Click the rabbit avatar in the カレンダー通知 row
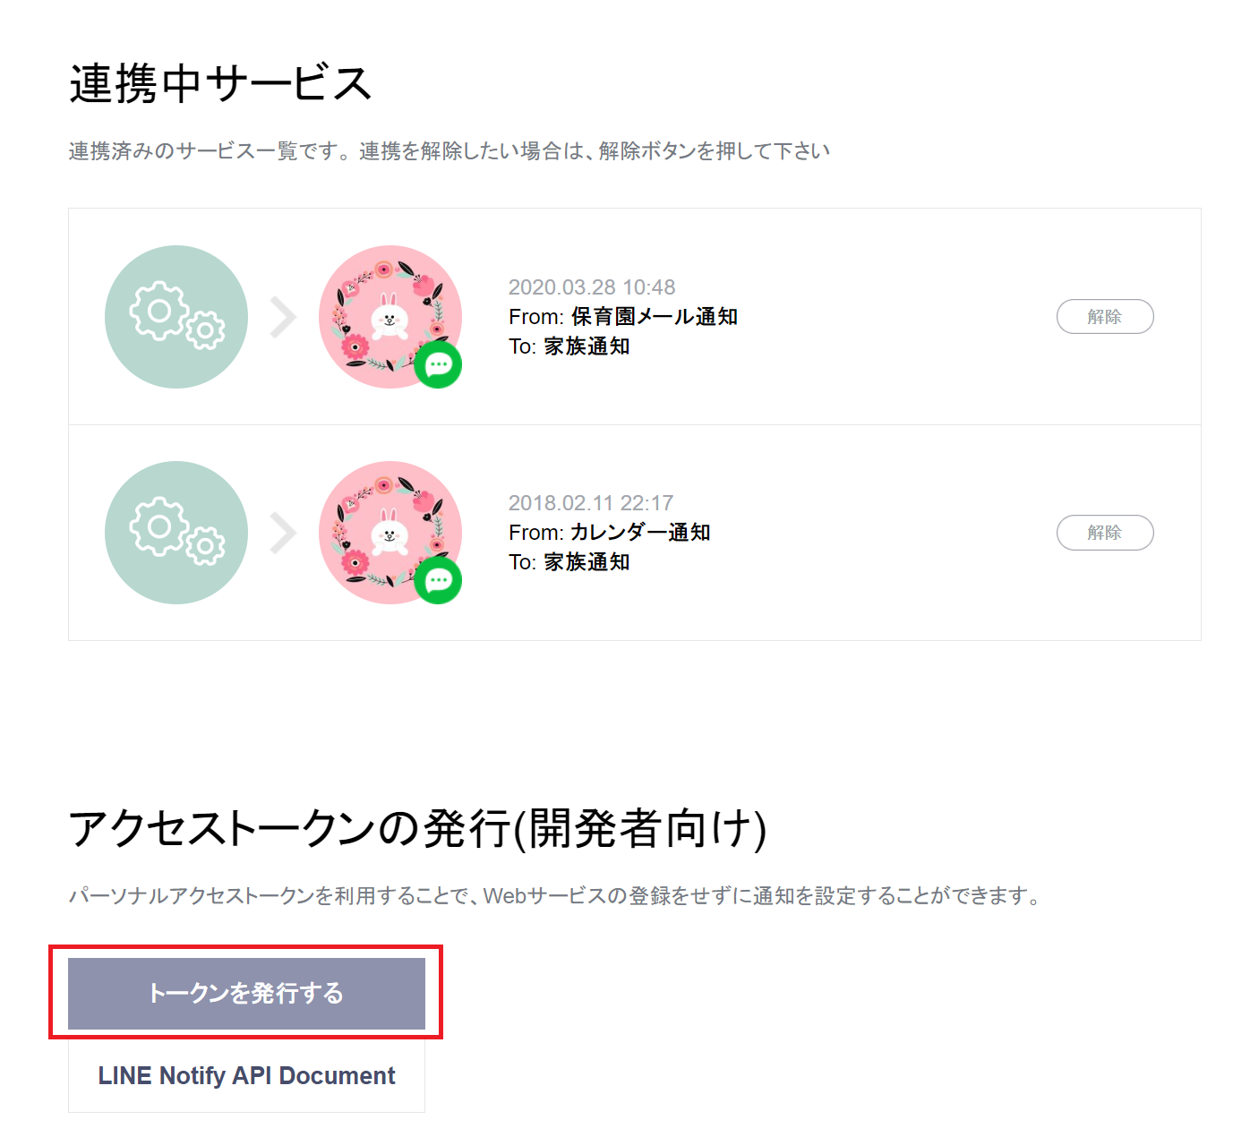1250x1137 pixels. tap(390, 532)
